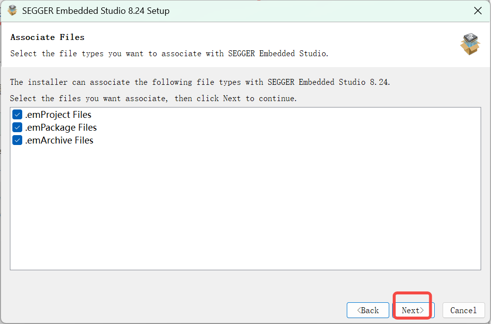Disable association for .emArchive Files

pyautogui.click(x=17, y=140)
